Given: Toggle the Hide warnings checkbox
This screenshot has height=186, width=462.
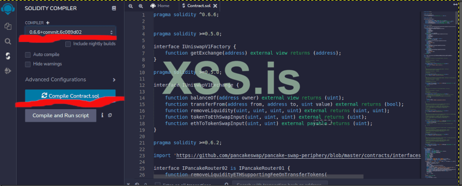Looking at the screenshot, I should coord(28,64).
